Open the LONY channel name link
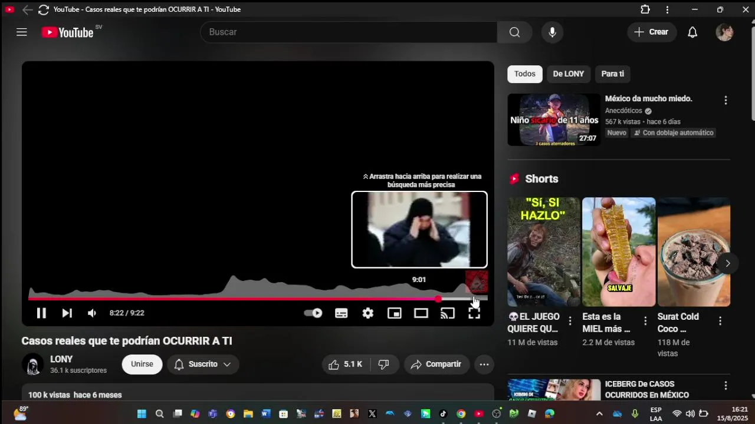755x424 pixels. pyautogui.click(x=61, y=359)
